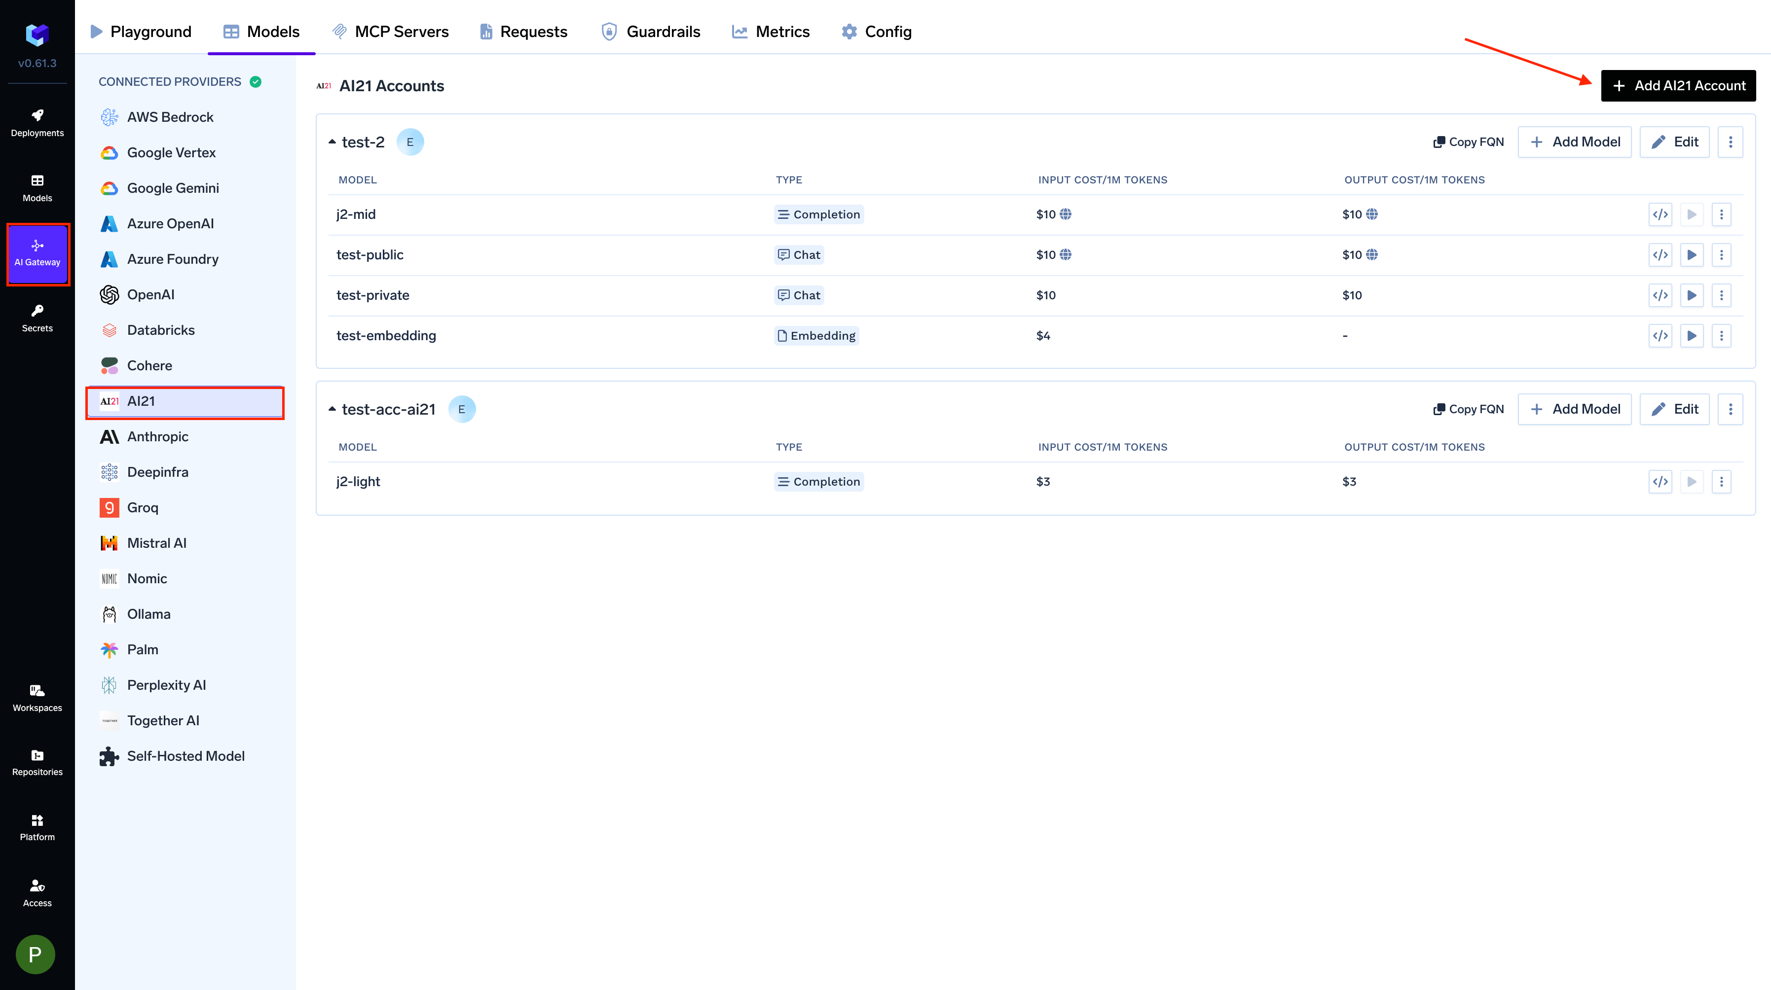The width and height of the screenshot is (1771, 990).
Task: Copy FQN for test-2 account
Action: (x=1469, y=142)
